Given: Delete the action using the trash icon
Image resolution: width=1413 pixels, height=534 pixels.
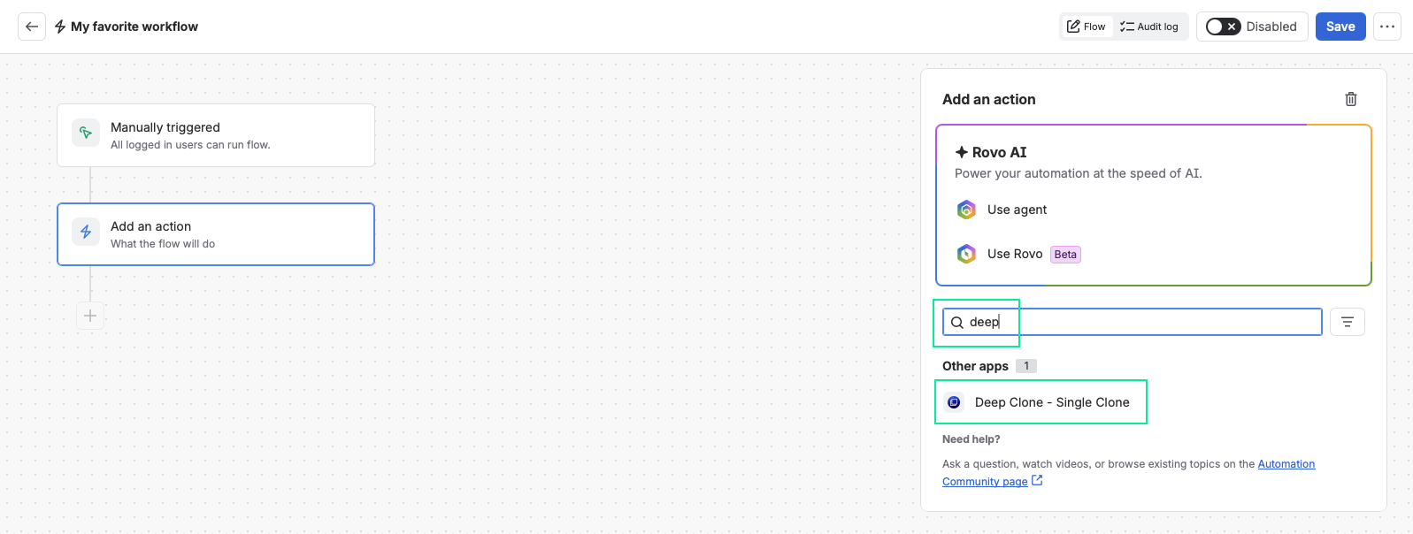Looking at the screenshot, I should tap(1351, 99).
